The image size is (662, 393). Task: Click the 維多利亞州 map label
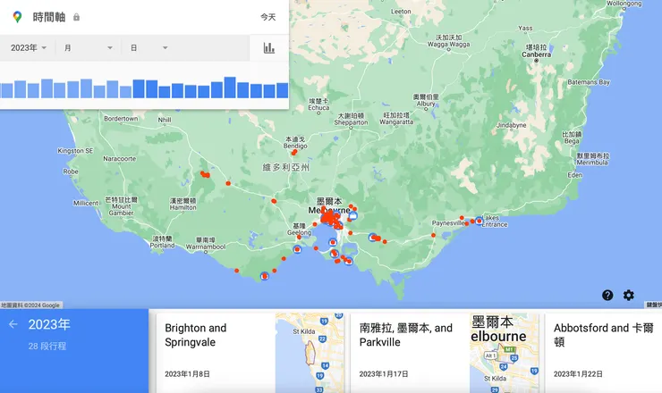coord(286,167)
